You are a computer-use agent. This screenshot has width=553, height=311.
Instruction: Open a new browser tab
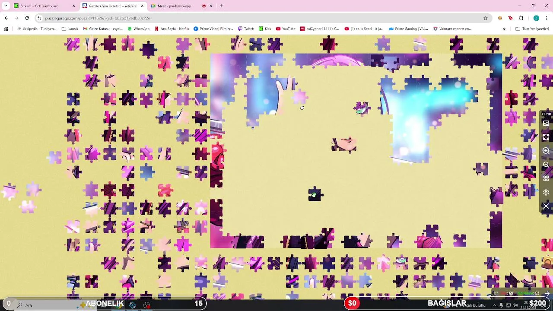(x=221, y=6)
